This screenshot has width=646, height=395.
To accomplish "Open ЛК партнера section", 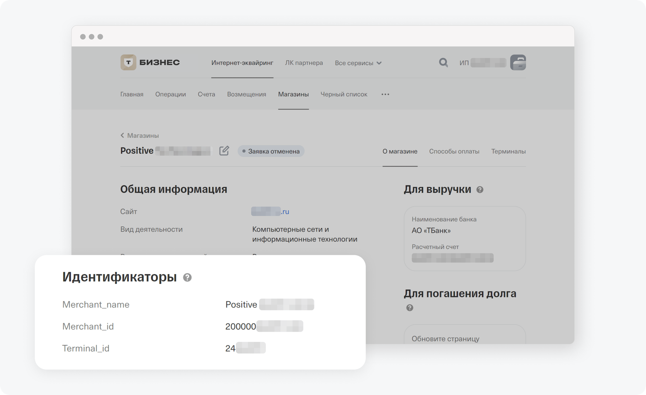I will 304,63.
